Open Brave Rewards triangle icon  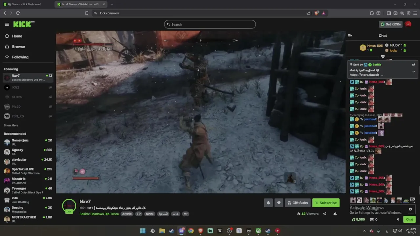324,13
